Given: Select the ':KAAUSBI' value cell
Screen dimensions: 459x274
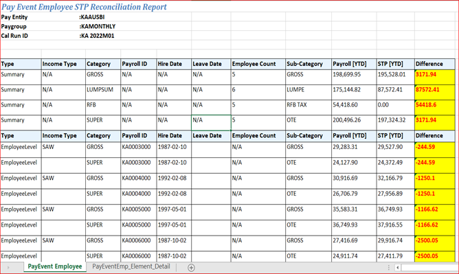Looking at the screenshot, I should pyautogui.click(x=92, y=17).
